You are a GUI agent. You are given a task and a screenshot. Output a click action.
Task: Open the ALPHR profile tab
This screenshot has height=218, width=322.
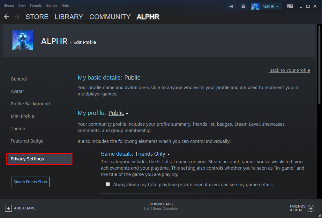coord(148,17)
